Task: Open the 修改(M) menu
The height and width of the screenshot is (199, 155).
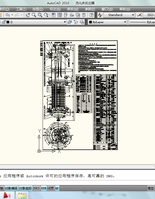Action: click(x=73, y=9)
